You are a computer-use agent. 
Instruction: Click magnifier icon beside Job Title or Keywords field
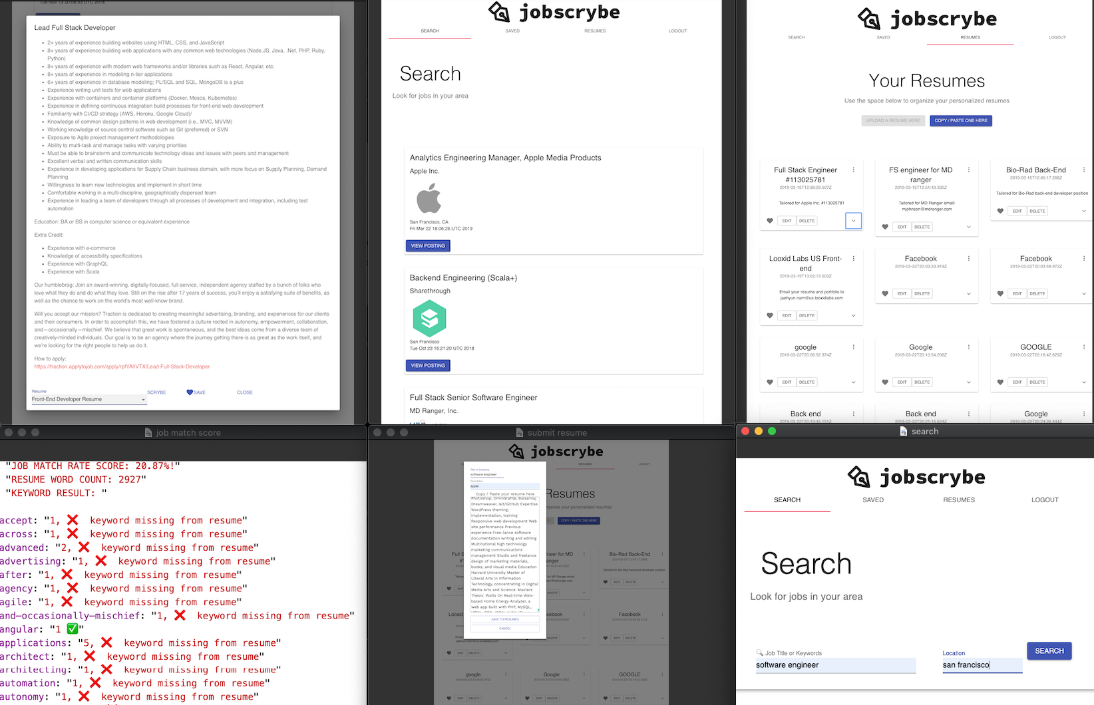pos(759,653)
